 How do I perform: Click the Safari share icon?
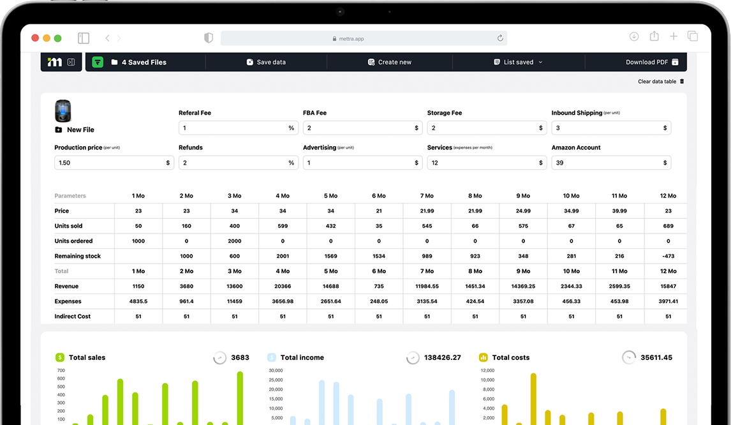pos(654,37)
